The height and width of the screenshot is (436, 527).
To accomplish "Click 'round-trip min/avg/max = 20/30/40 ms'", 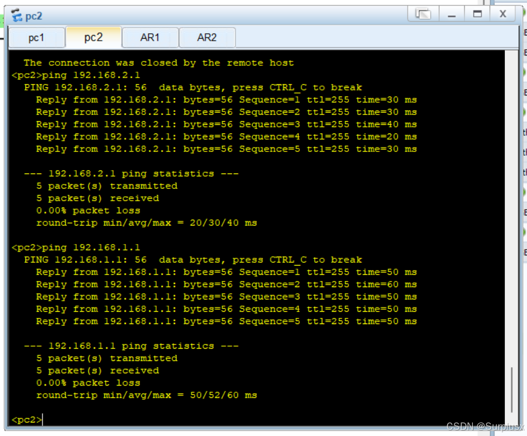I will pos(146,223).
